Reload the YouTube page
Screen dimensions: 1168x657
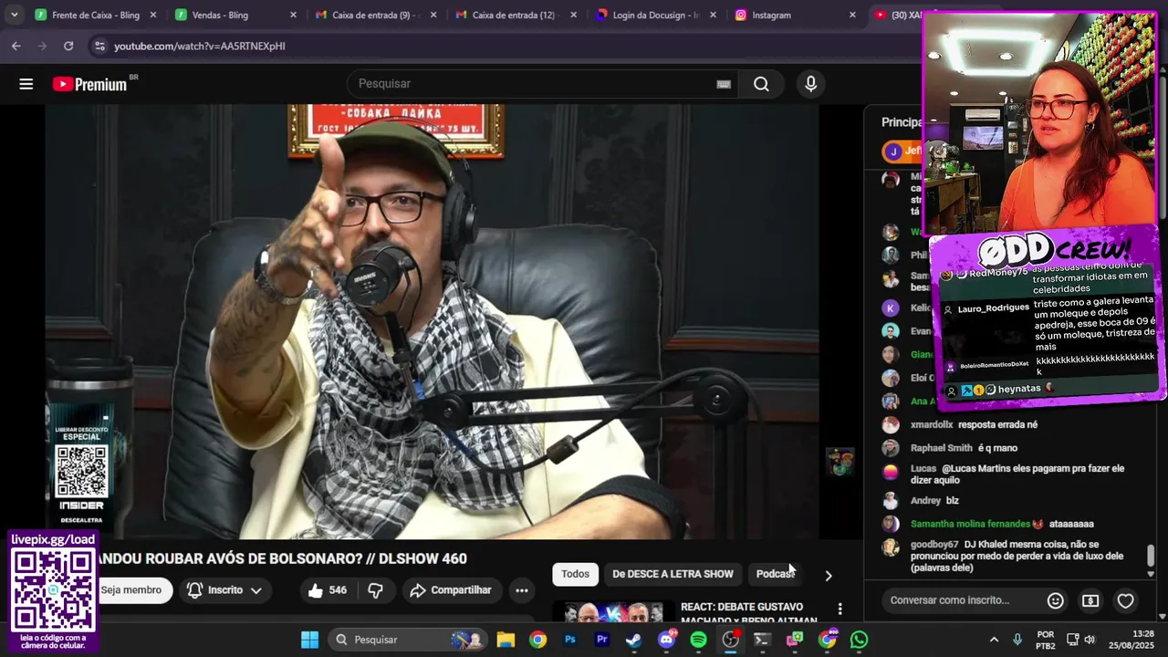(68, 46)
